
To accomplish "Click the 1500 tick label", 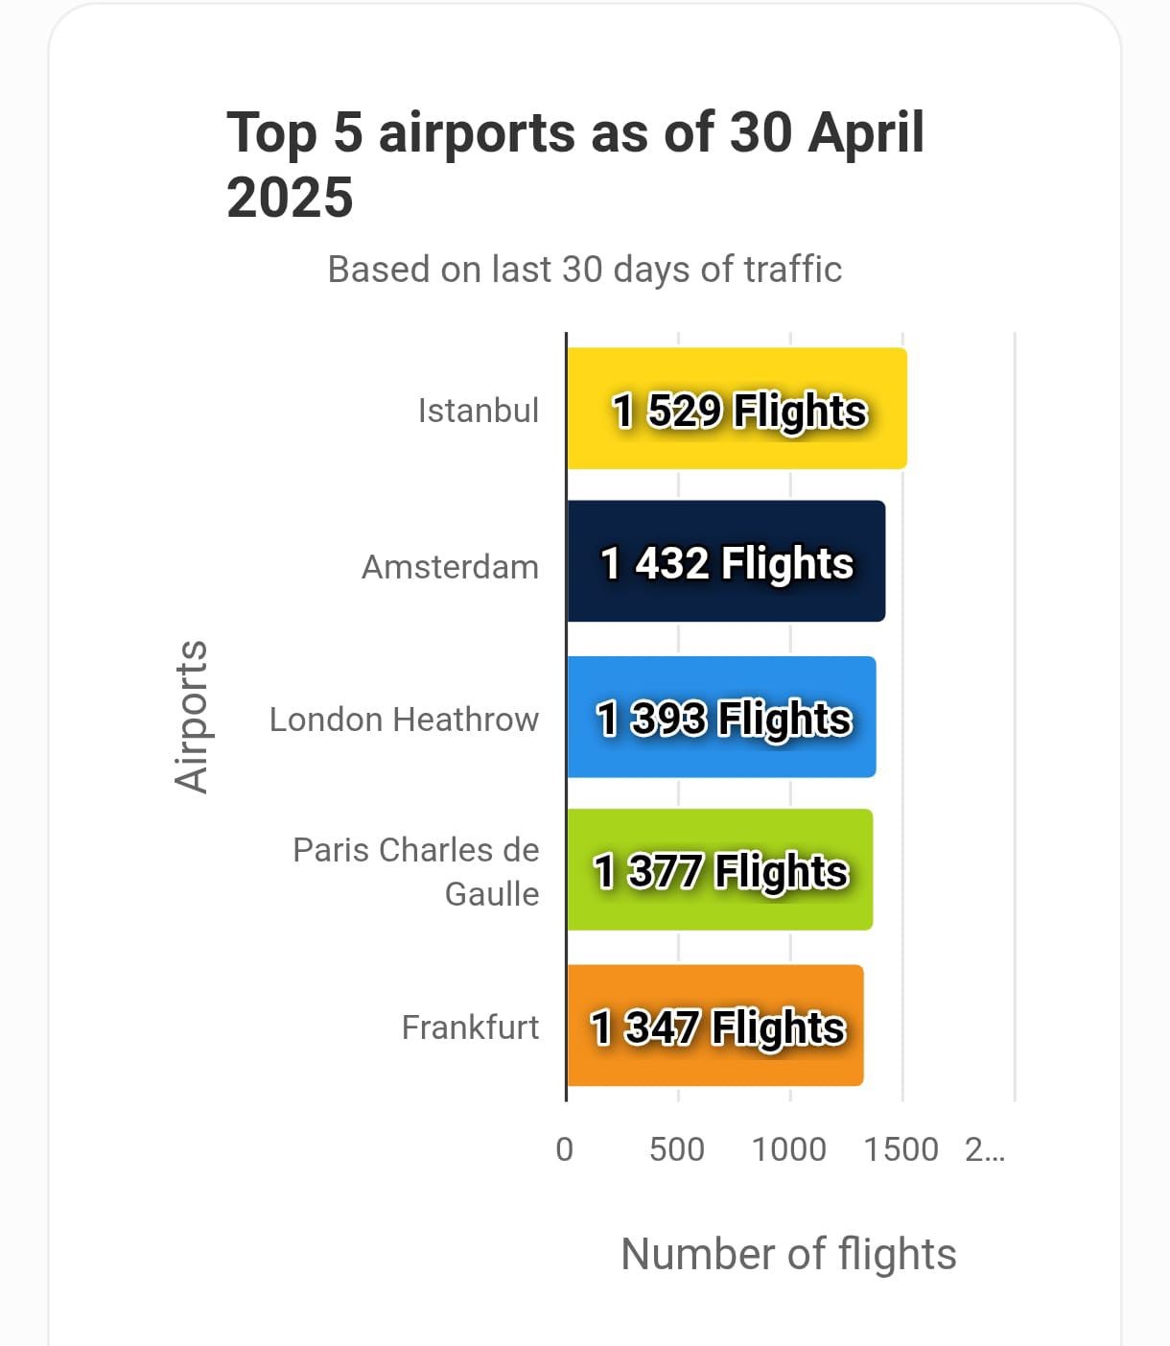I will coord(901,1149).
